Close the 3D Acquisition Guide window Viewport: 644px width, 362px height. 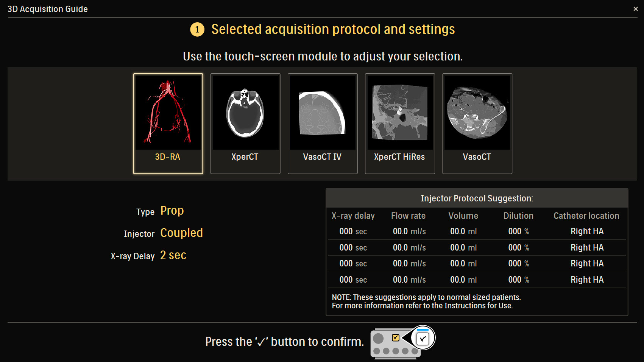point(636,9)
